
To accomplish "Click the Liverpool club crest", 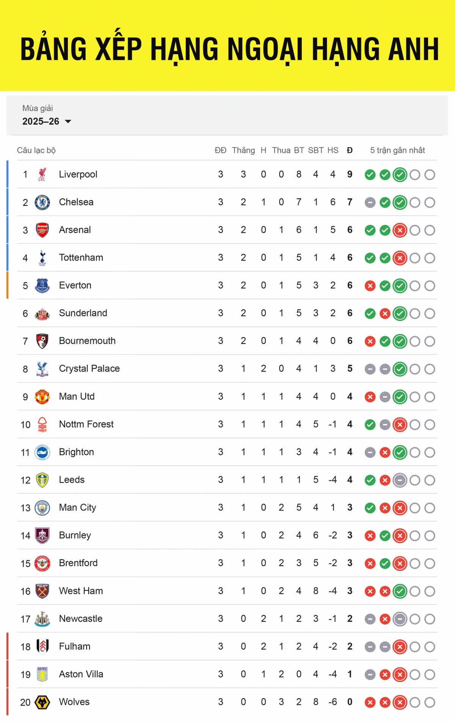I will pyautogui.click(x=42, y=174).
